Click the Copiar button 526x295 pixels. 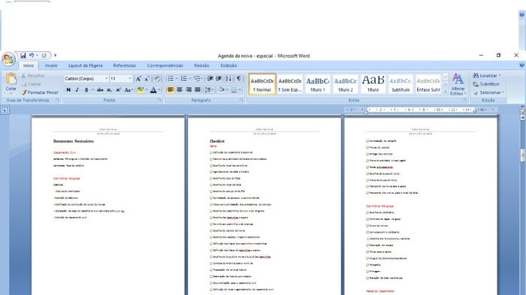[32, 84]
